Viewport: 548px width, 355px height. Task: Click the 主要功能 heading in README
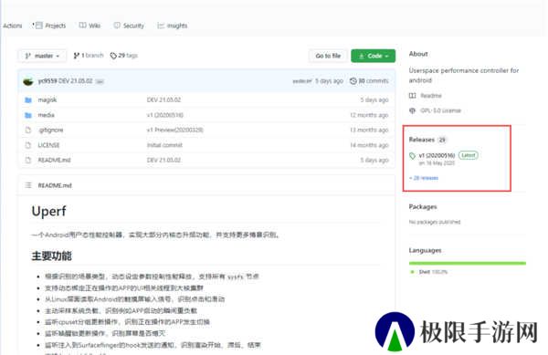(x=52, y=256)
